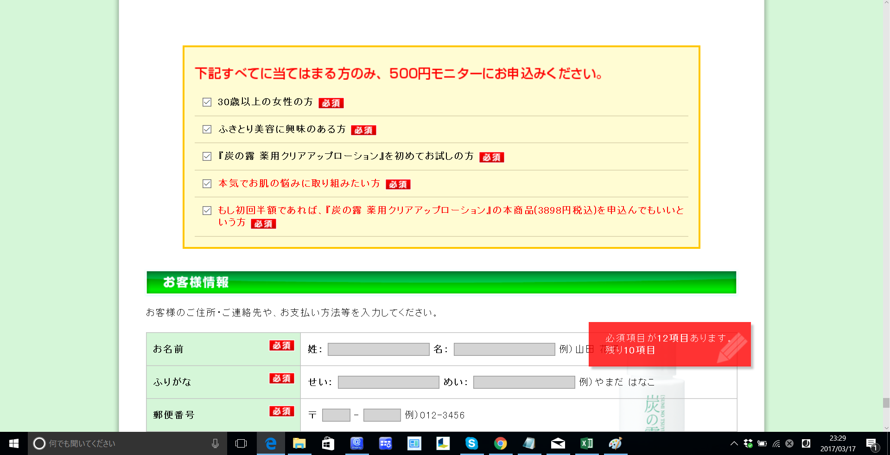Open the Windows Store taskbar icon
This screenshot has height=455, width=890.
(328, 443)
